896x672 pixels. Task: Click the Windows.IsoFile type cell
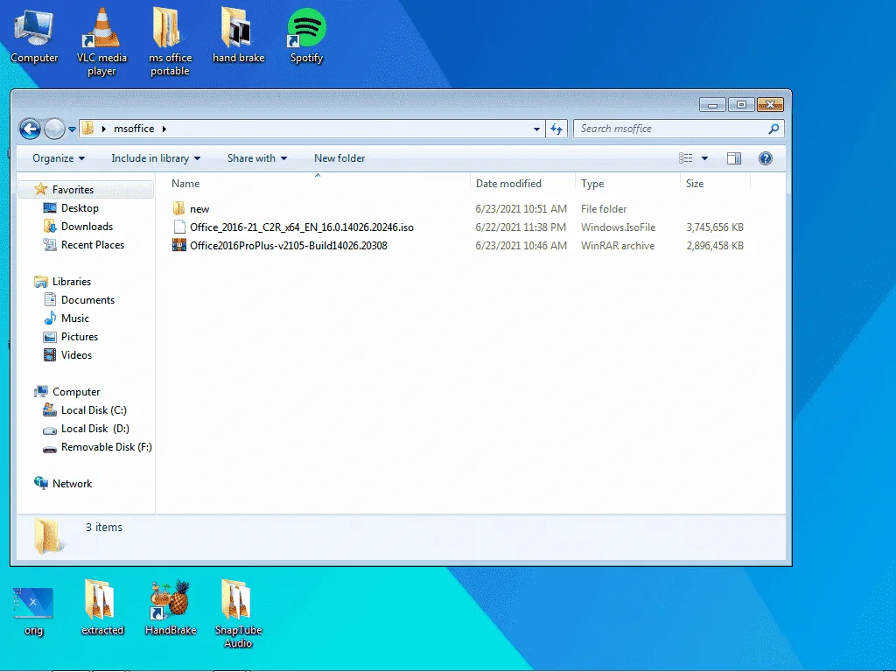tap(619, 227)
